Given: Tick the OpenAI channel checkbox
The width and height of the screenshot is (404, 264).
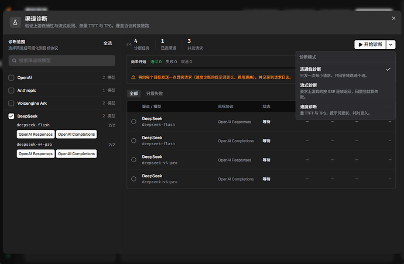Looking at the screenshot, I should 11,77.
